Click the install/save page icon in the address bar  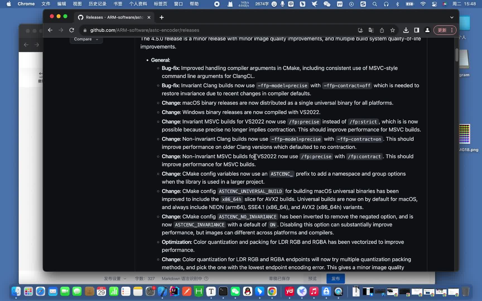click(360, 30)
